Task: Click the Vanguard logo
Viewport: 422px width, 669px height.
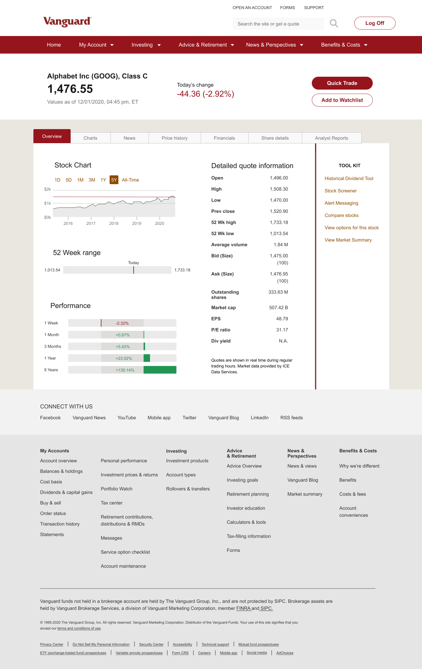Action: 67,22
